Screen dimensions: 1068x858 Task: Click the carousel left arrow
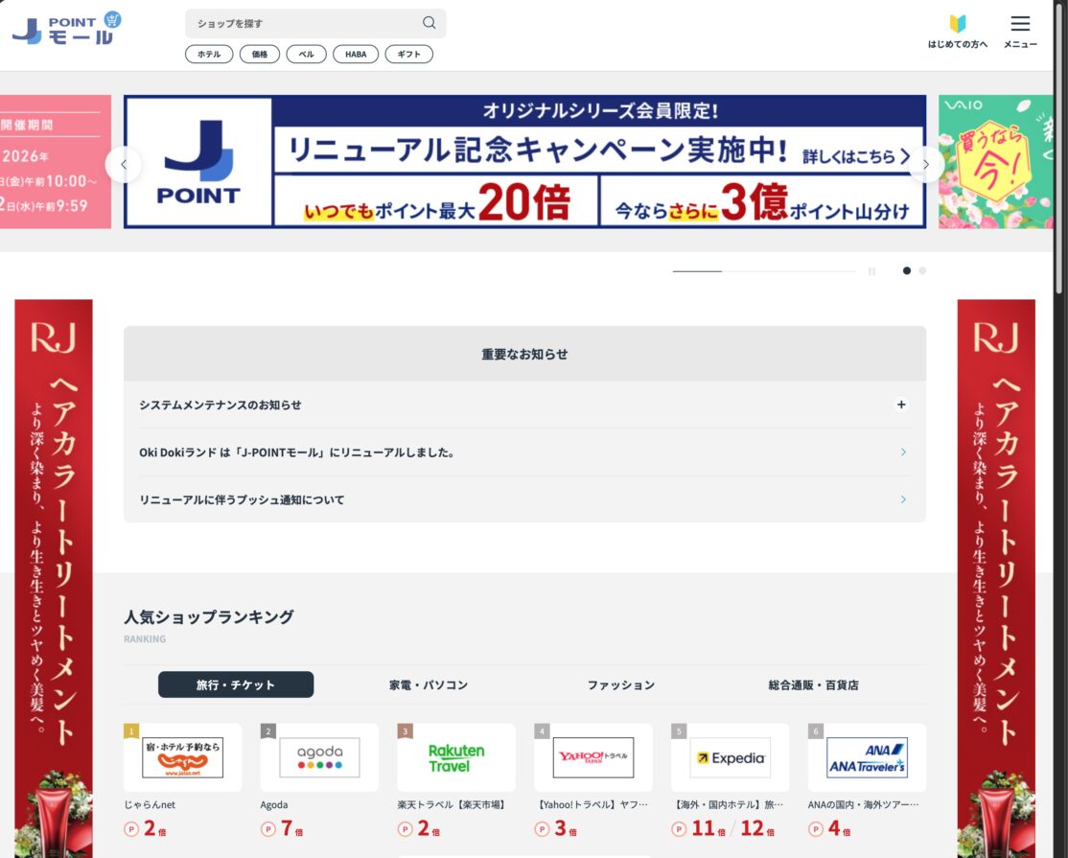coord(124,164)
